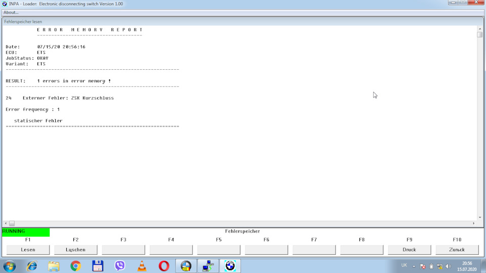
Task: Close the INPA Loader window
Action: (x=477, y=3)
